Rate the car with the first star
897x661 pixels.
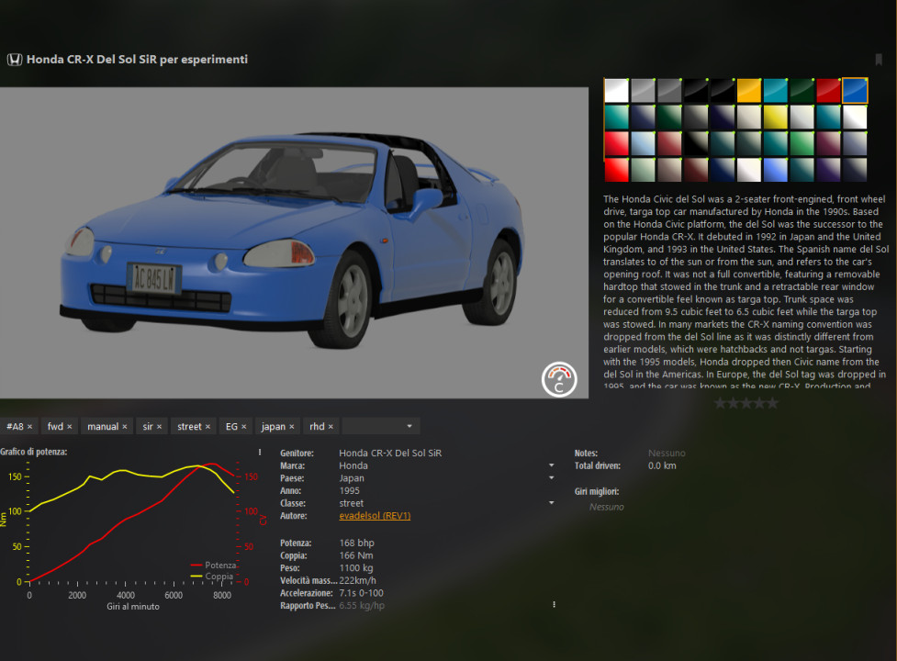point(720,404)
